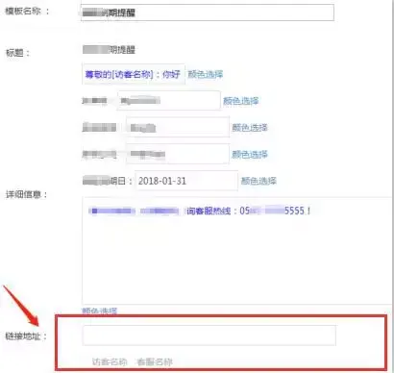Click the 模板名称 template name input field
Image resolution: width=394 pixels, height=373 pixels.
208,12
